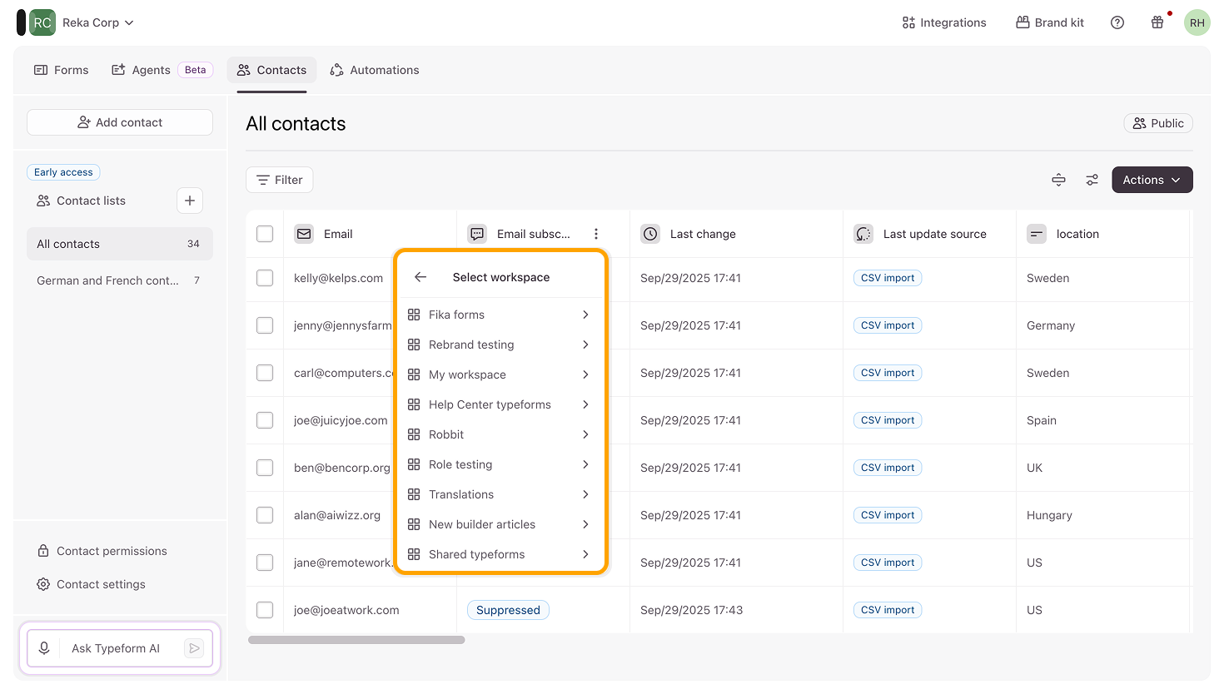Image resolution: width=1224 pixels, height=694 pixels.
Task: Select Help Center typeforms workspace
Action: (500, 404)
